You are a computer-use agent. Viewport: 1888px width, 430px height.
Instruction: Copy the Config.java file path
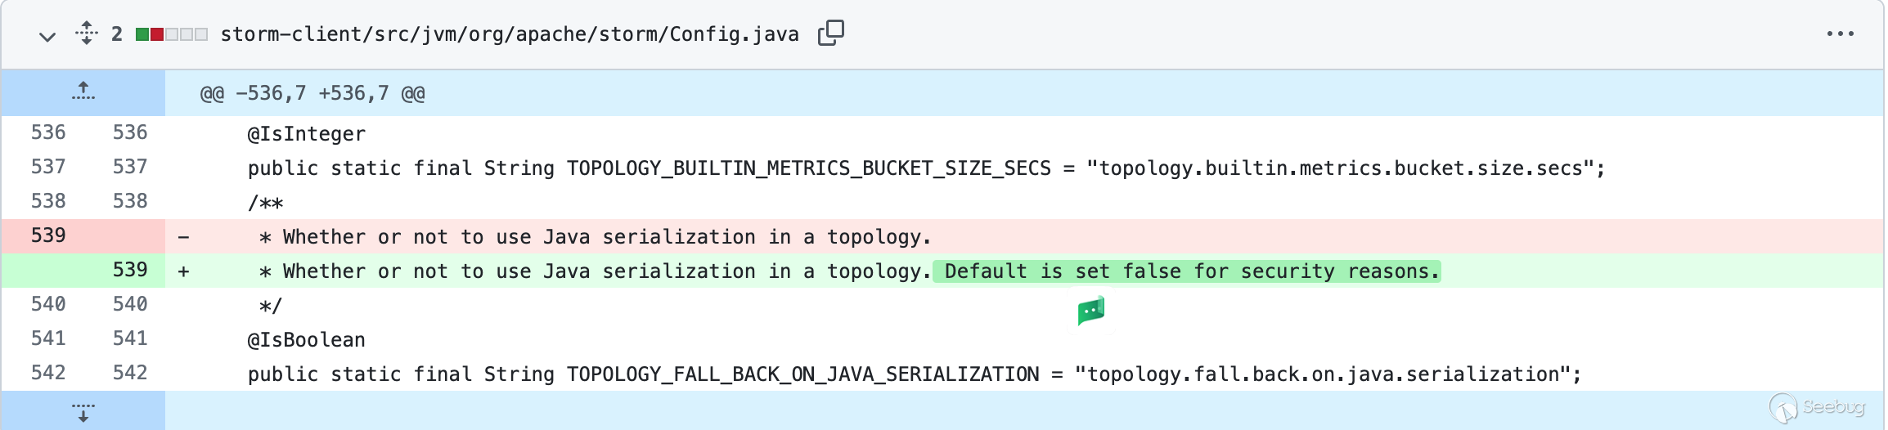click(830, 33)
